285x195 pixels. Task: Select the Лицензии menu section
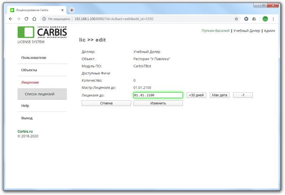pos(30,82)
